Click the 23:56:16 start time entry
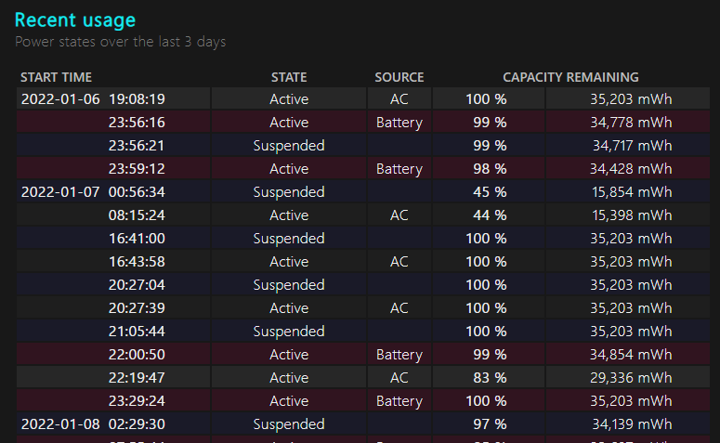 pyautogui.click(x=137, y=123)
